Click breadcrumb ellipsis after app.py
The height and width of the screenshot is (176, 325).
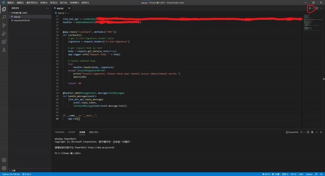(68, 13)
